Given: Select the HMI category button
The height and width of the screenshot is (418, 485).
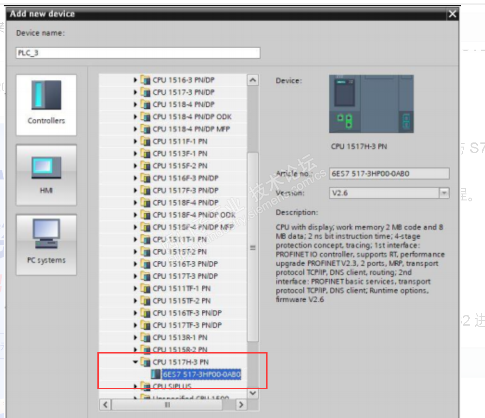Looking at the screenshot, I should pos(46,175).
